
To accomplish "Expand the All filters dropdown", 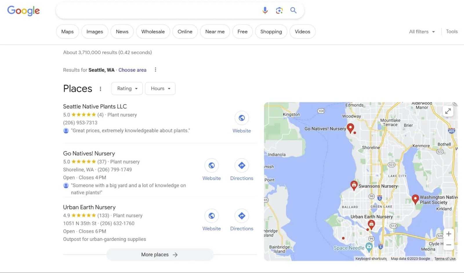I will (x=422, y=32).
